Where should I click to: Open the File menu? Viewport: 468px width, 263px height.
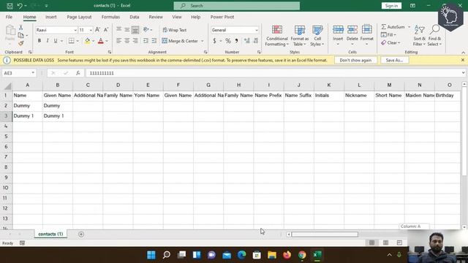point(9,17)
